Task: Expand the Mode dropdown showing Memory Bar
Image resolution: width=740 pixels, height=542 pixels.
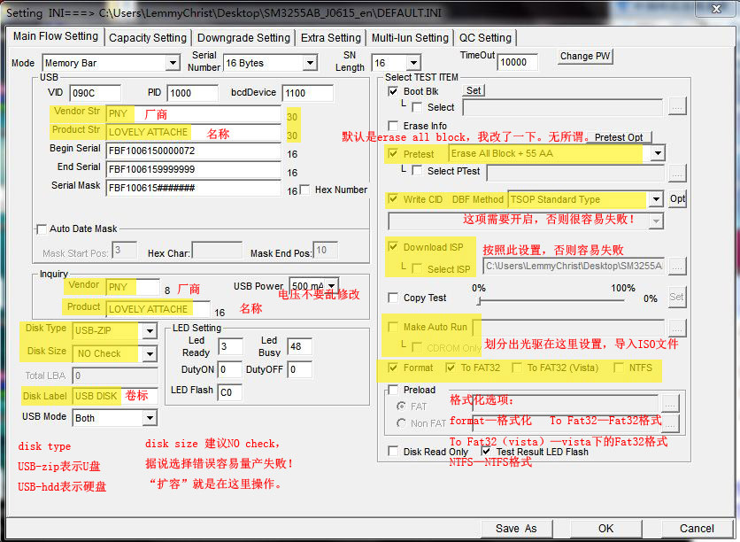Action: (x=173, y=63)
